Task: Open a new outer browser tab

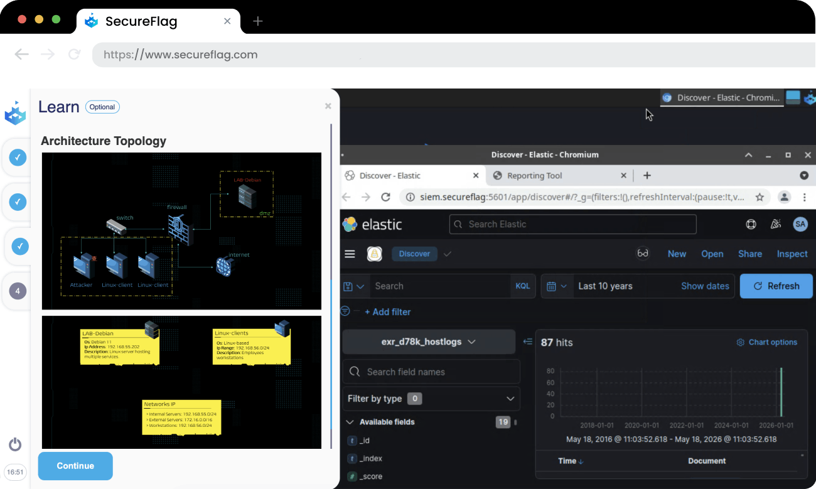Action: (257, 21)
